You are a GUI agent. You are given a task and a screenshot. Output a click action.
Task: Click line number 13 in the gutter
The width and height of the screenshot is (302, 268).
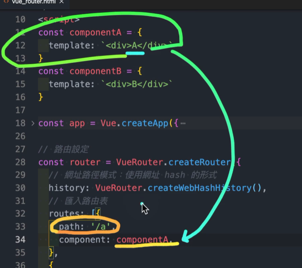coord(20,59)
